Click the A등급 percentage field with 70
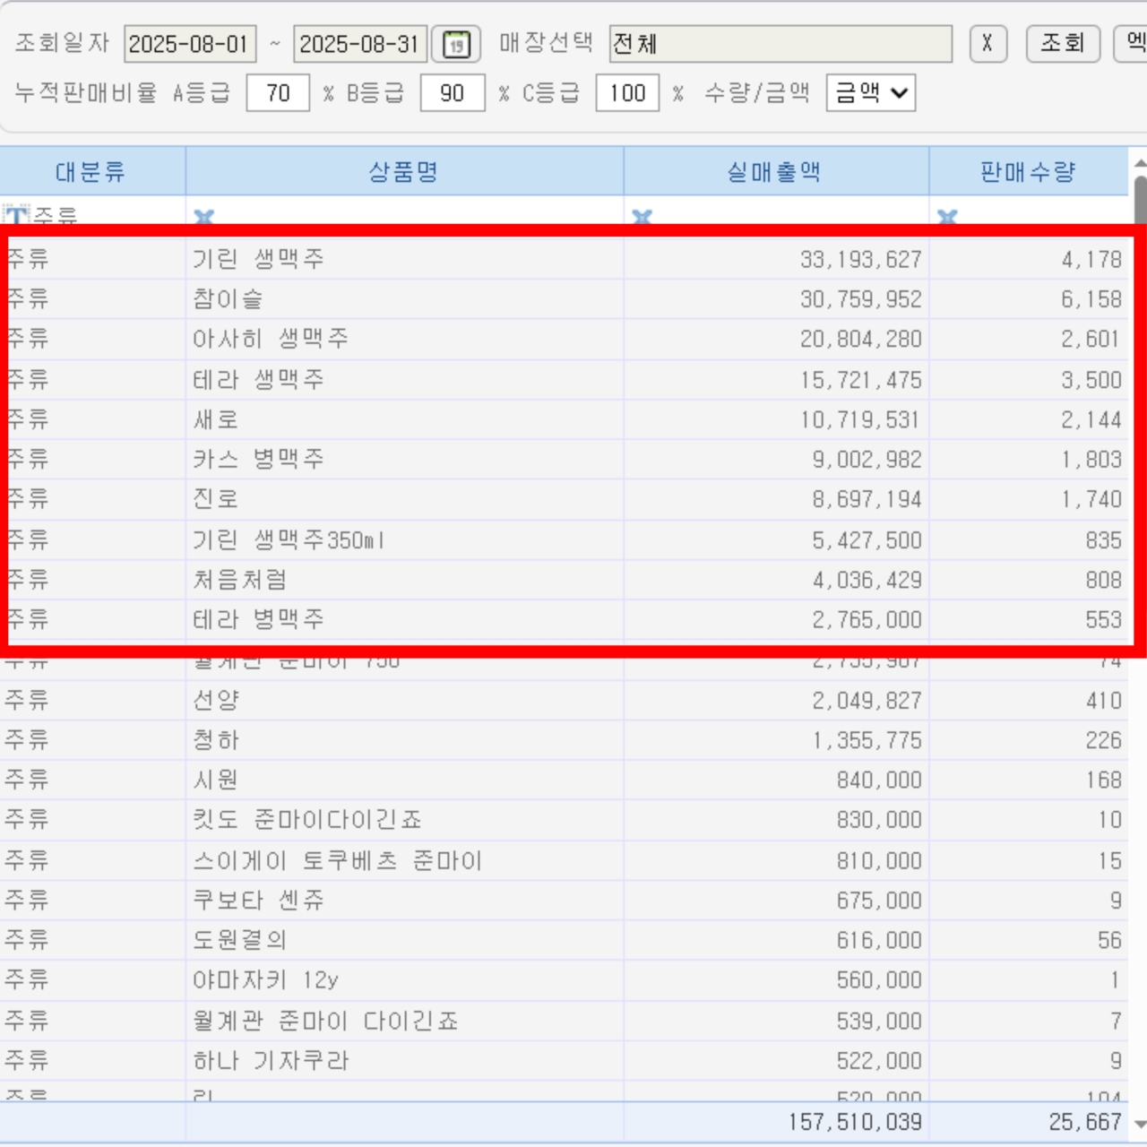The width and height of the screenshot is (1147, 1147). coord(278,92)
